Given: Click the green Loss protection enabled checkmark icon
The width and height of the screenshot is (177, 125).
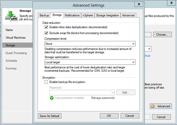Looking at the screenshot, I should click(52, 98).
